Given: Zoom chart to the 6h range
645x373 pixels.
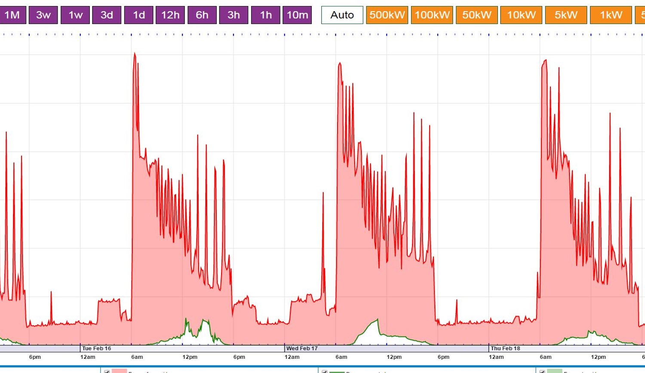Looking at the screenshot, I should click(202, 15).
